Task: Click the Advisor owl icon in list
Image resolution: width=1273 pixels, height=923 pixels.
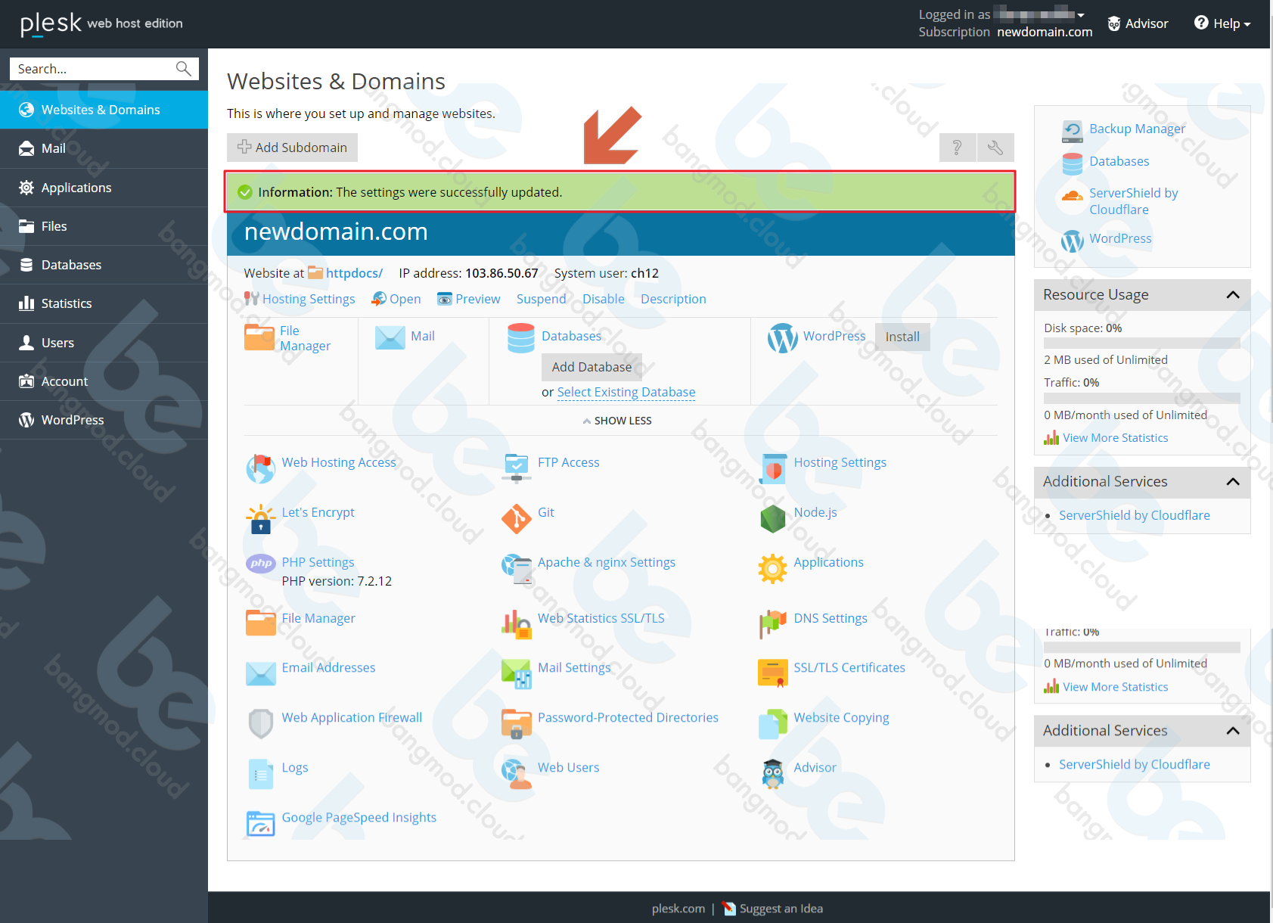Action: (772, 774)
